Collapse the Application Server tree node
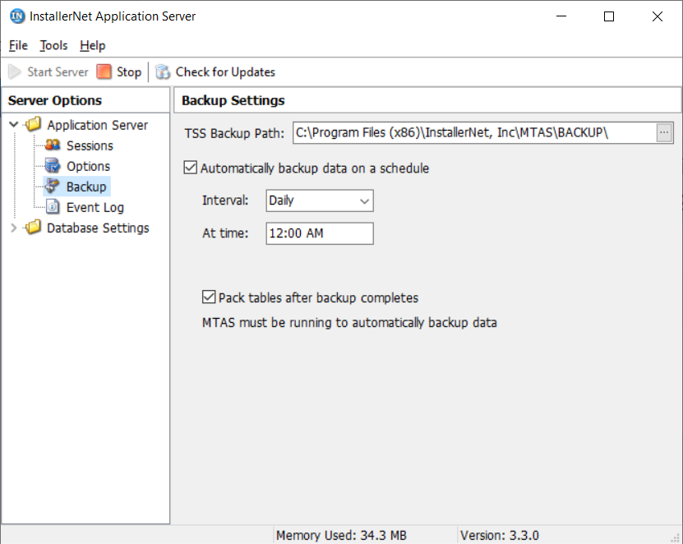Viewport: 683px width, 544px height. pos(13,125)
